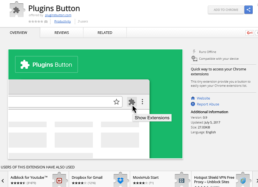Open the Related tab
Viewport: 258px width, 187px height.
(105, 33)
